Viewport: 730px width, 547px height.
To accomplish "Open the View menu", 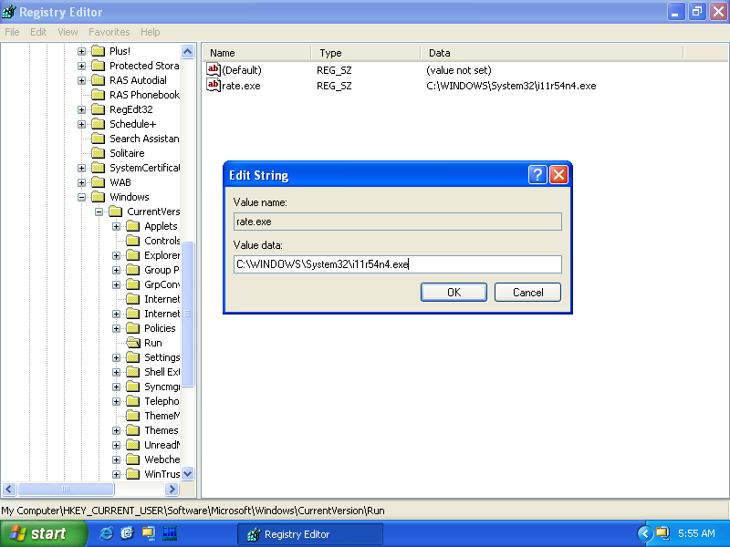I will click(x=68, y=32).
